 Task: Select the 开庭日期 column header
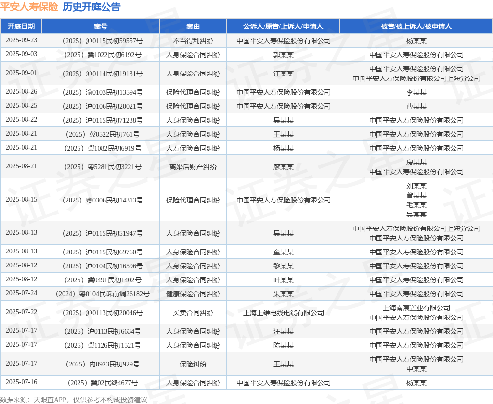21,26
